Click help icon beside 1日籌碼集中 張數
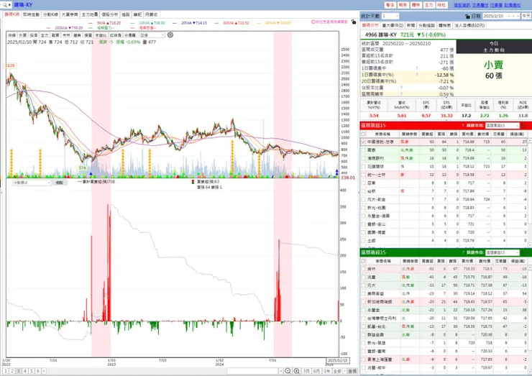Image resolution: width=532 pixels, height=376 pixels. pyautogui.click(x=417, y=68)
